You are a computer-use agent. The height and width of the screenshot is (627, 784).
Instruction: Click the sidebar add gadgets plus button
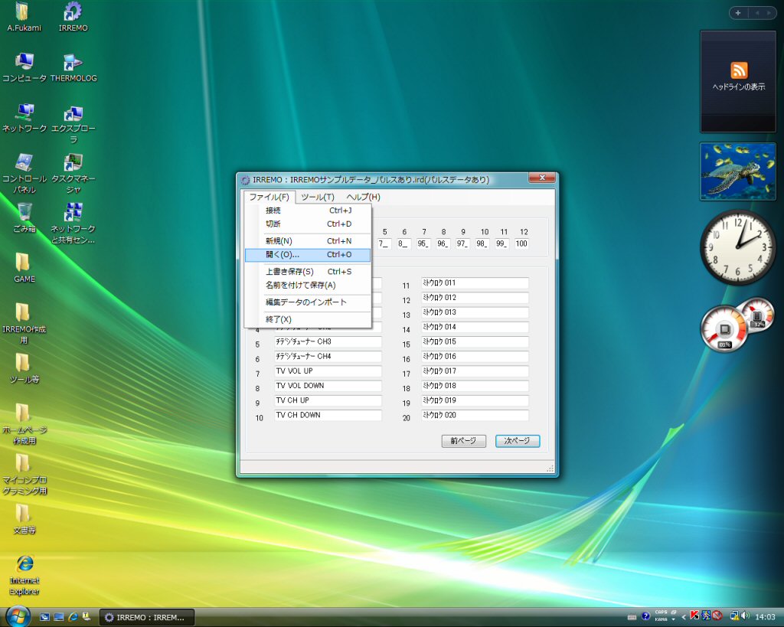pos(738,13)
